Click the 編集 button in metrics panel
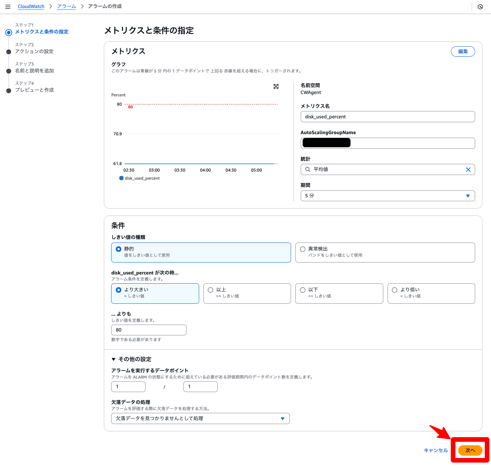 (x=462, y=52)
